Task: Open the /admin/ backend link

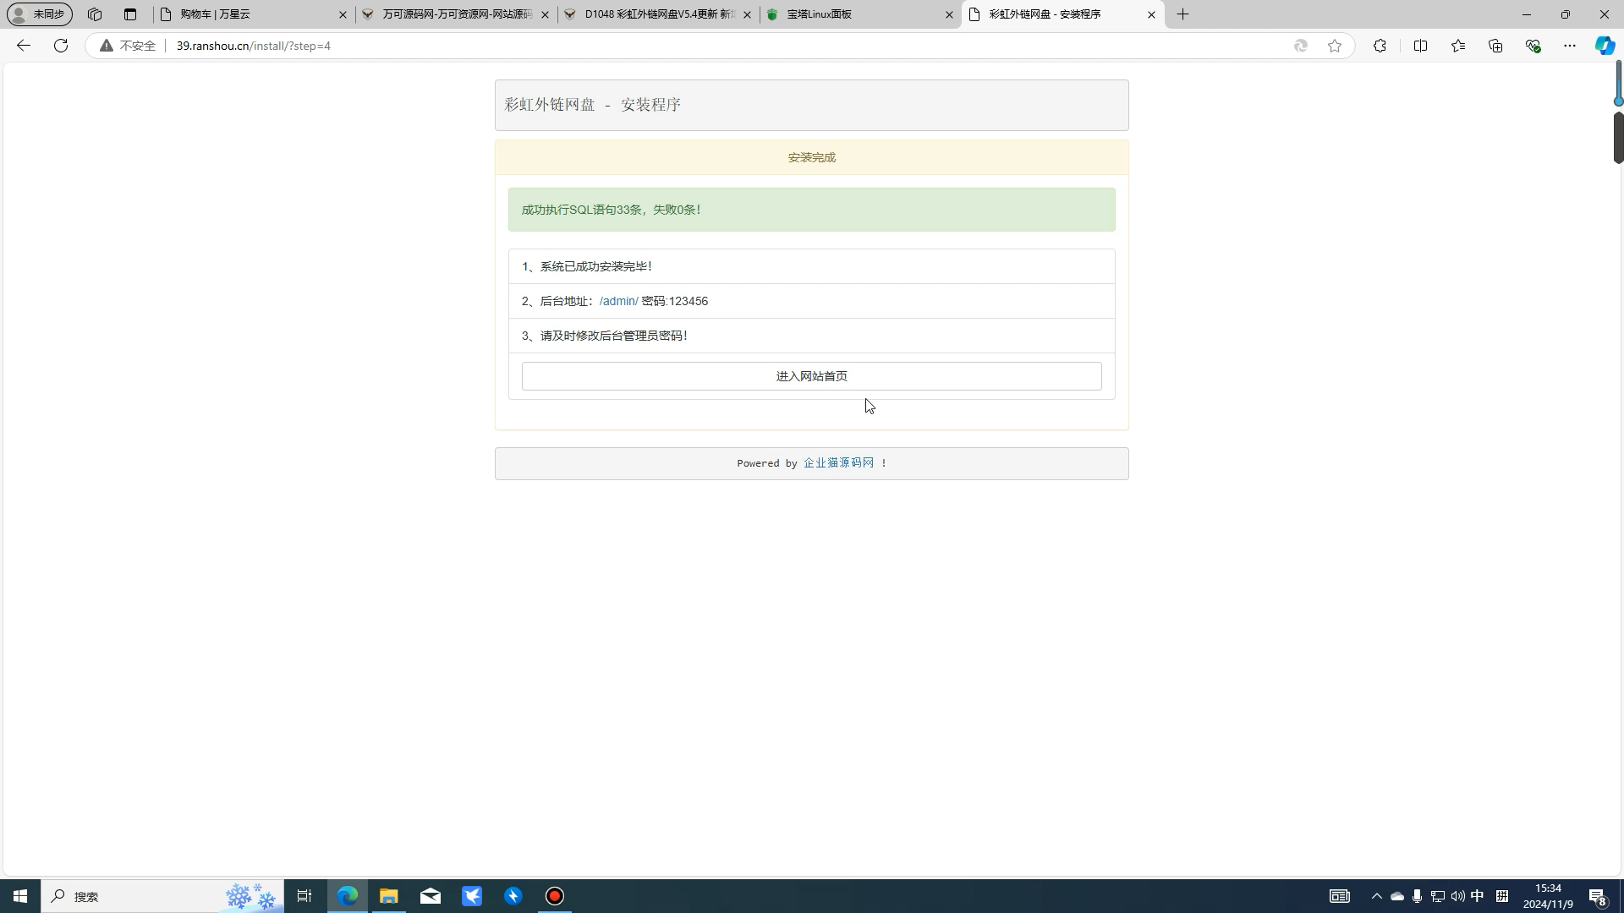Action: 617,301
